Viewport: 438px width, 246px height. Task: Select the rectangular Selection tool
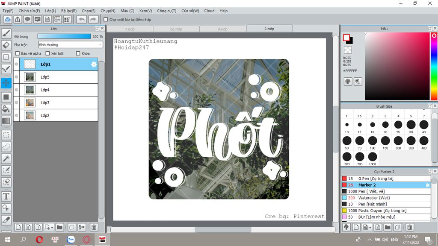point(6,135)
